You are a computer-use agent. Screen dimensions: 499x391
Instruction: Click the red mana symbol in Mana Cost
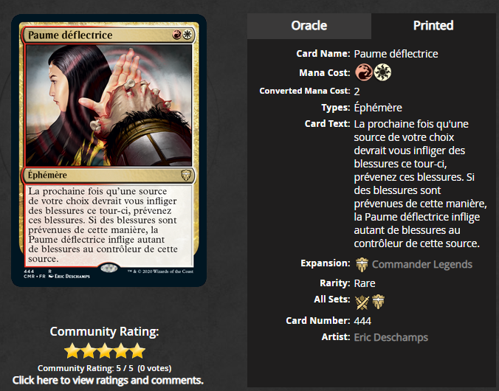click(363, 72)
